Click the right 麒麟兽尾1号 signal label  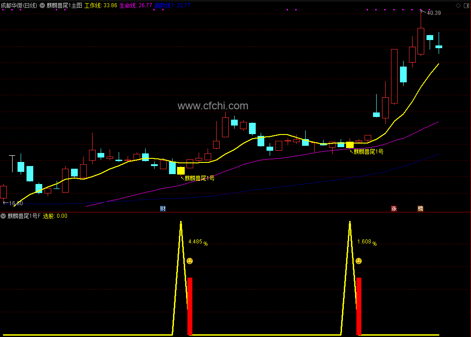[x=369, y=152]
